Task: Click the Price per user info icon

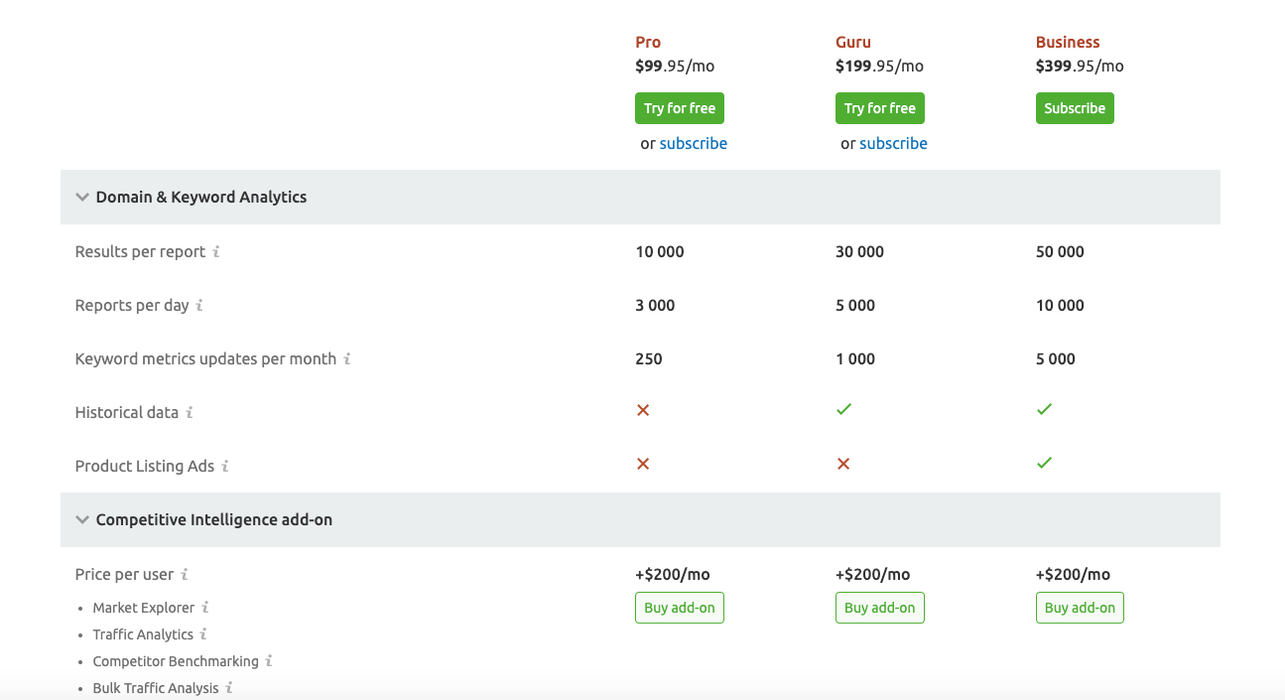Action: click(x=184, y=574)
